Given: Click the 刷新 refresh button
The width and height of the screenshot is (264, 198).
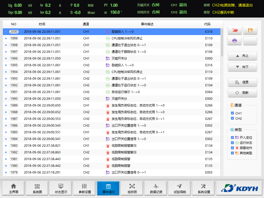Looking at the screenshot, I should tap(242, 93).
